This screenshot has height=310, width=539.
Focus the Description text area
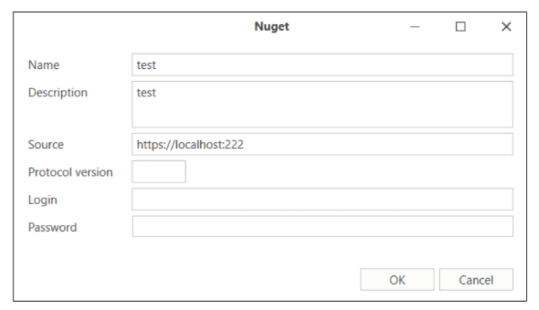click(x=322, y=104)
